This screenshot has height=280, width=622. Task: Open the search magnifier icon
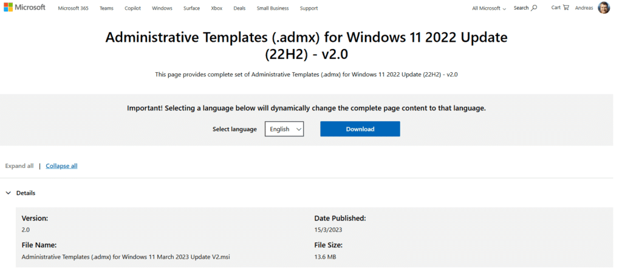pyautogui.click(x=535, y=7)
